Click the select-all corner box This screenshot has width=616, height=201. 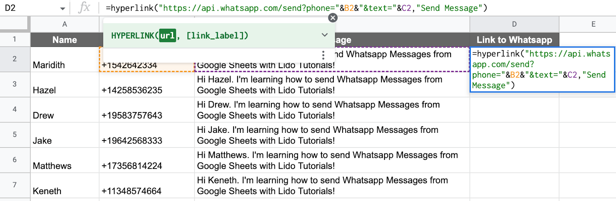(15, 24)
